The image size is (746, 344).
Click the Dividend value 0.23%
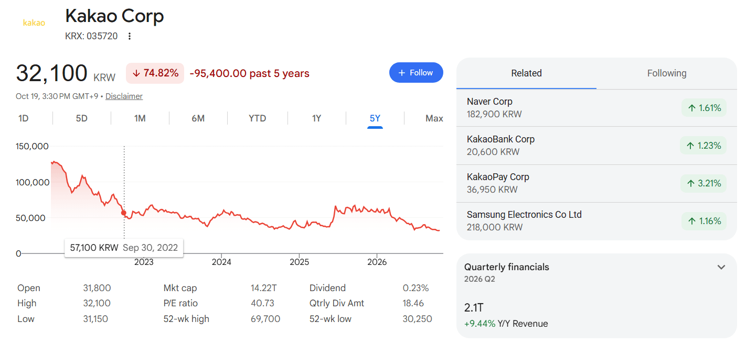click(x=415, y=288)
